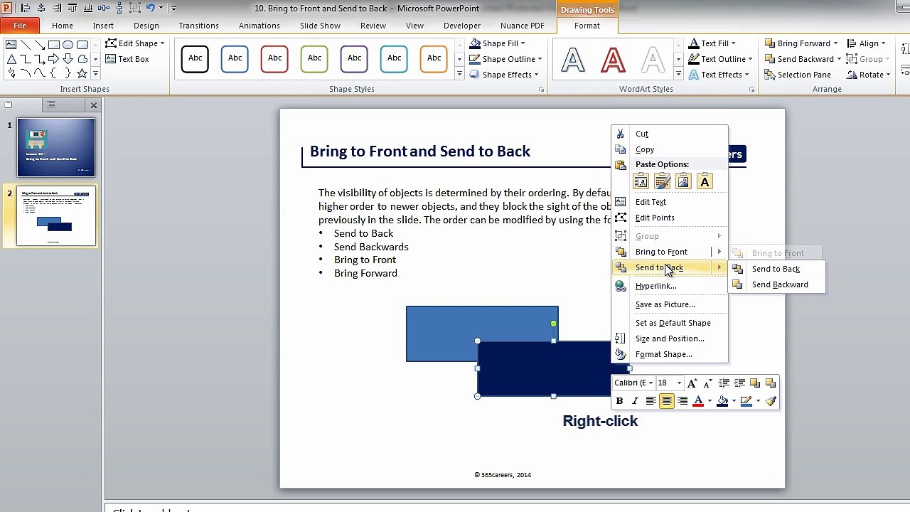Switch to the Animations tab
The width and height of the screenshot is (910, 512).
259,26
